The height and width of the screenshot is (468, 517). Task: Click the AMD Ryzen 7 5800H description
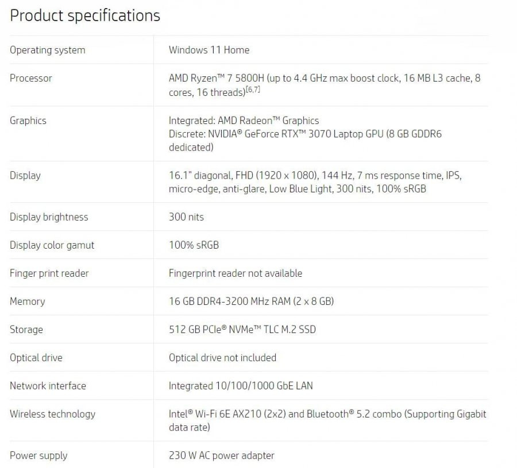pyautogui.click(x=325, y=85)
